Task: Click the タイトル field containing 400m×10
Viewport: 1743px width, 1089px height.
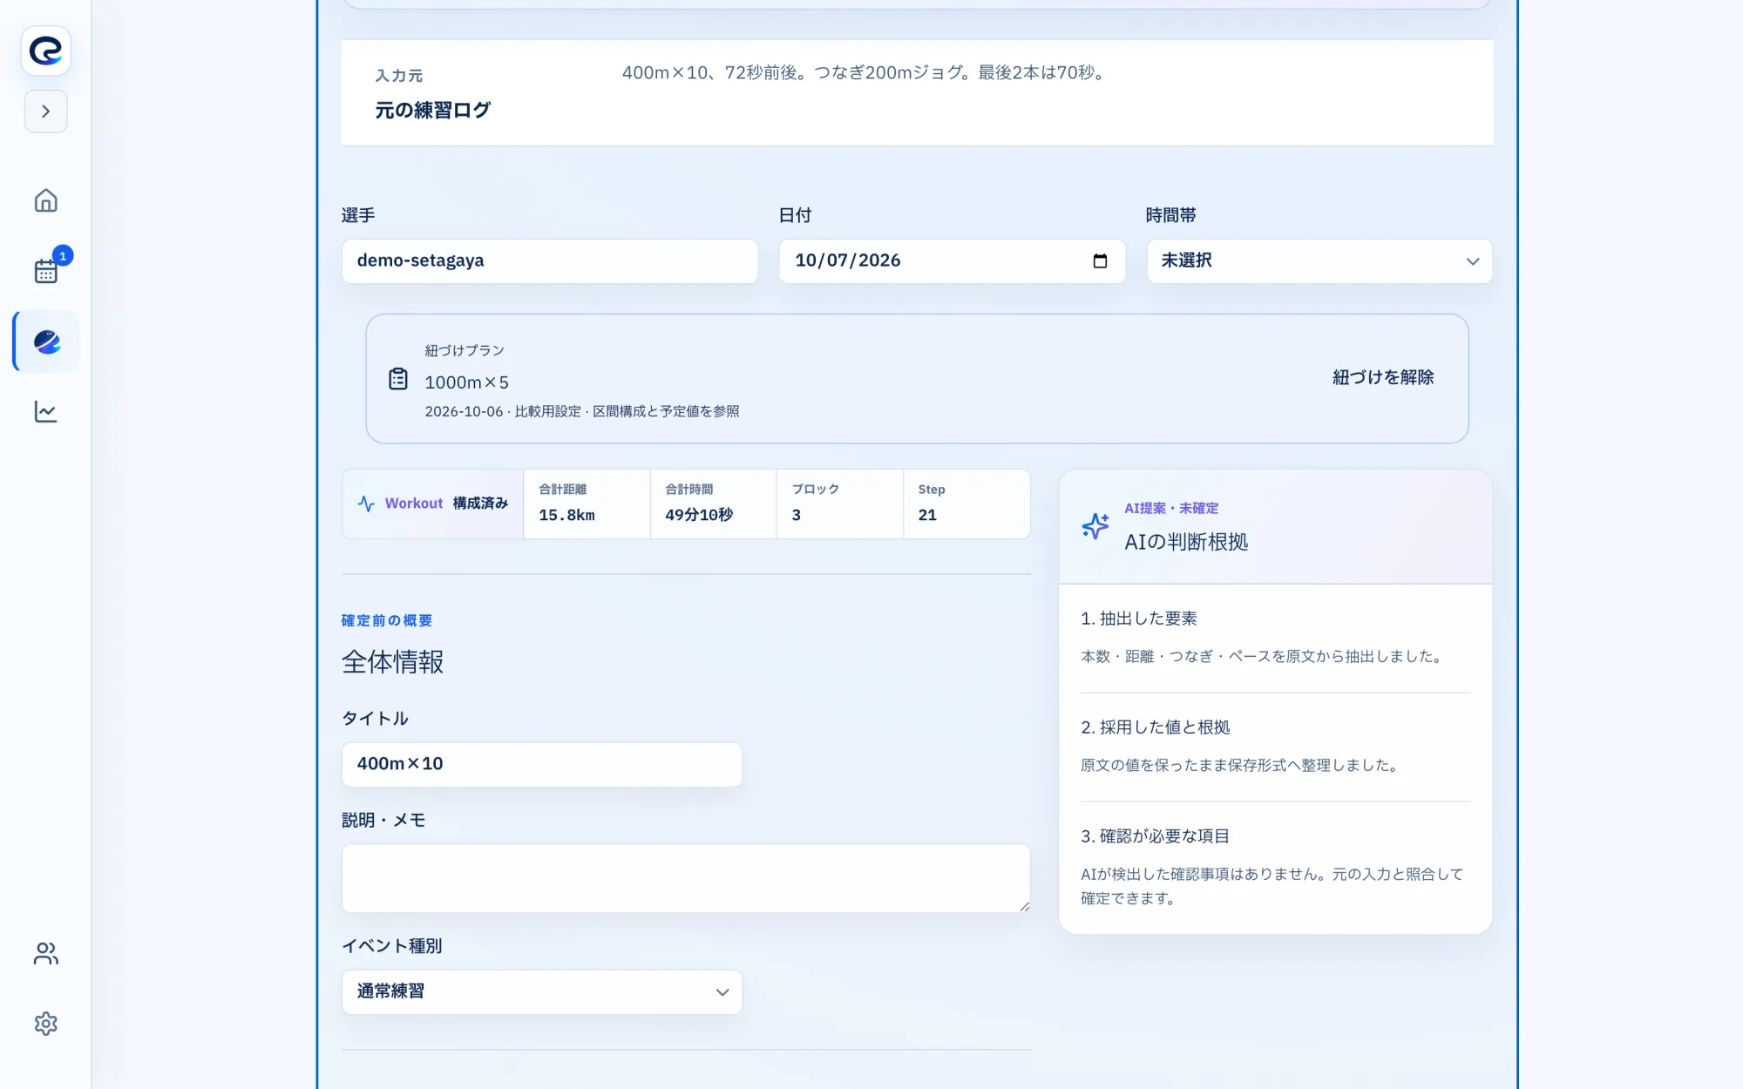Action: pos(542,764)
